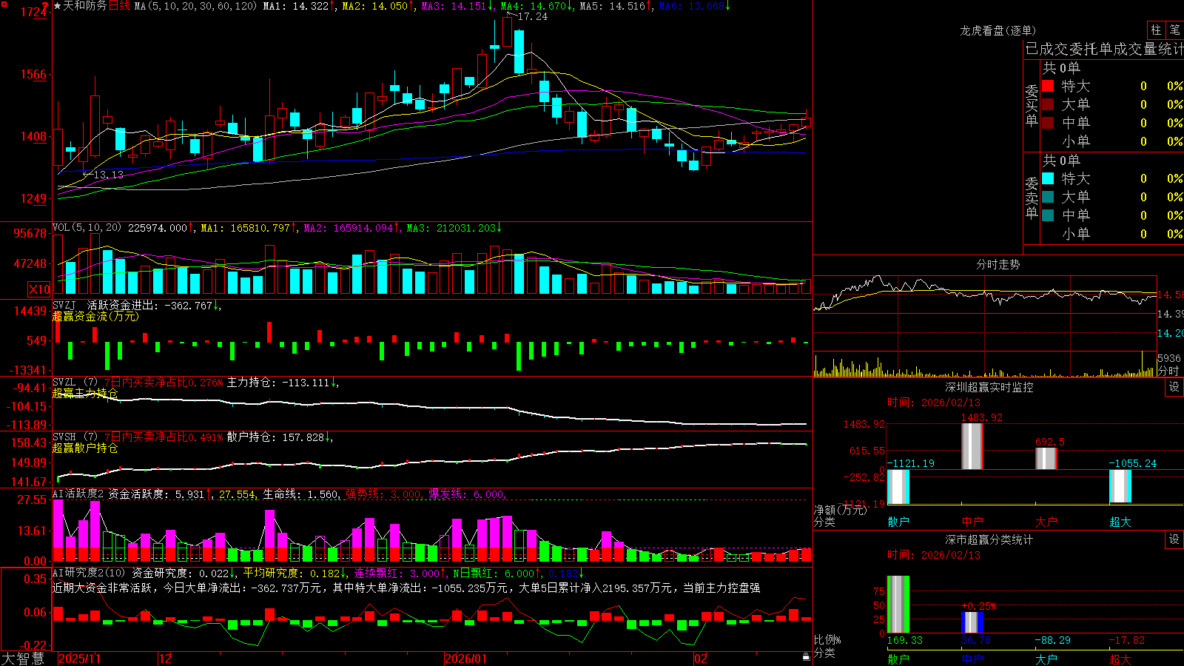Select the 分时走势 panel title
The height and width of the screenshot is (666, 1184).
[x=998, y=264]
